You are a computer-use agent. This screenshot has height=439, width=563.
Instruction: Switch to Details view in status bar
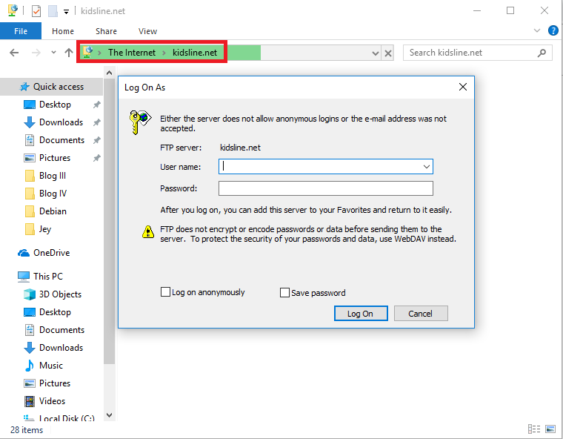[534, 429]
